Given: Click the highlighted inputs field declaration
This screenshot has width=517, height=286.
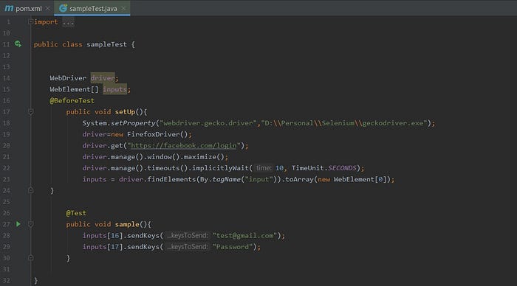Looking at the screenshot, I should click(114, 89).
